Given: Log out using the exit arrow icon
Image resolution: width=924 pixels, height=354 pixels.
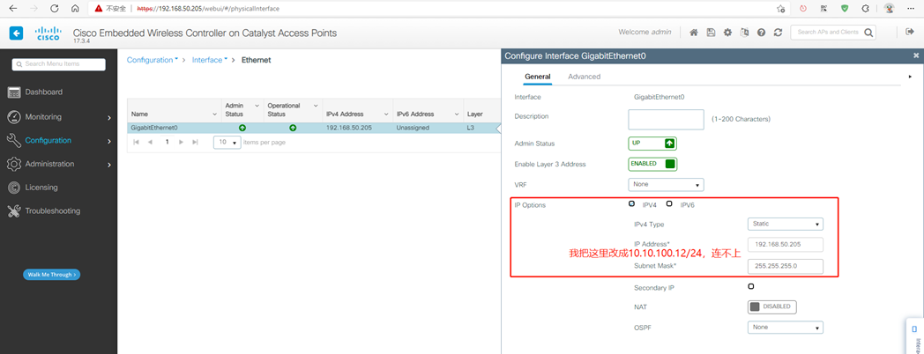Looking at the screenshot, I should (x=909, y=32).
